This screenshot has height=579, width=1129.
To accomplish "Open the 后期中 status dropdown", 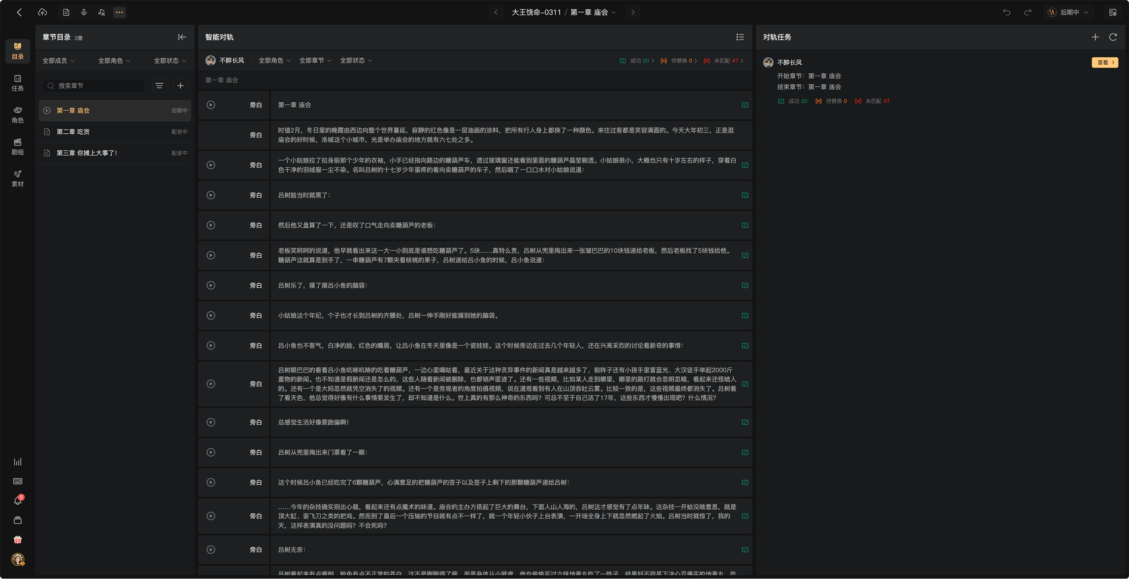I will pyautogui.click(x=1069, y=12).
